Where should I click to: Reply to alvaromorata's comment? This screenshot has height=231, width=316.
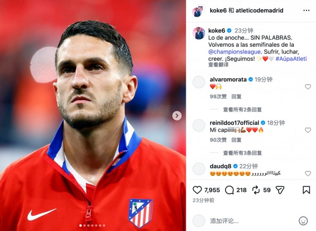click(x=236, y=97)
